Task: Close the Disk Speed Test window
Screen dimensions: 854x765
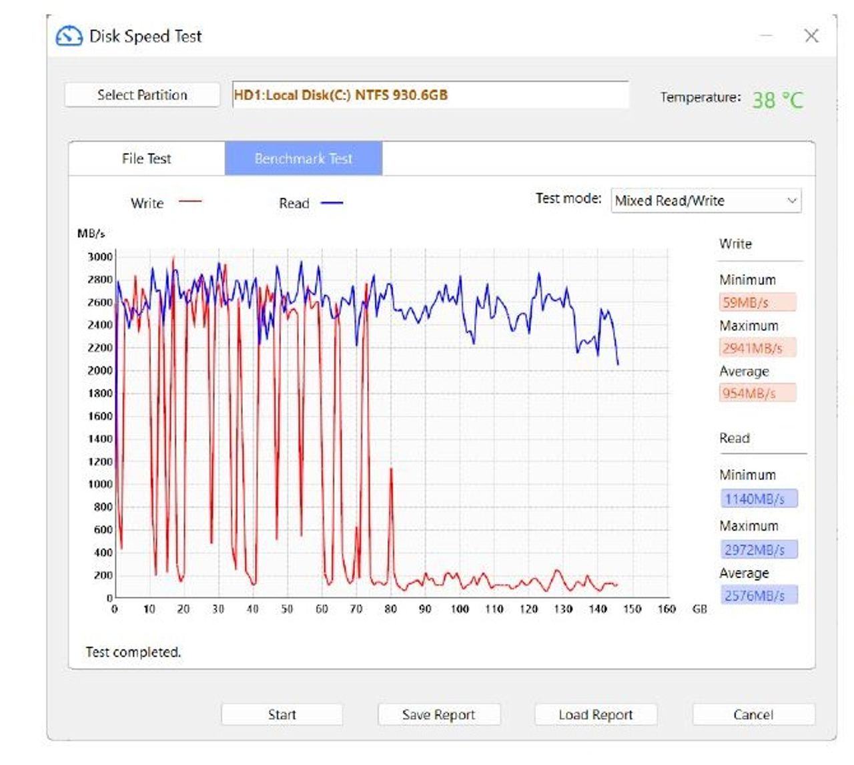Action: pyautogui.click(x=811, y=36)
